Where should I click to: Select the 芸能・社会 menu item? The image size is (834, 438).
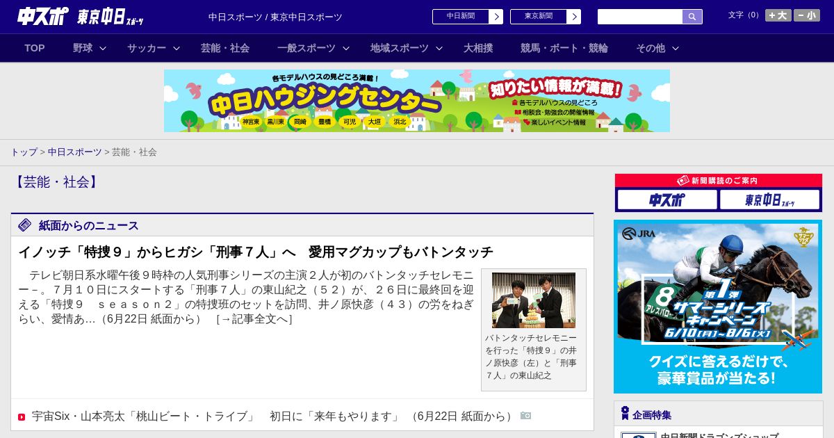click(x=225, y=48)
